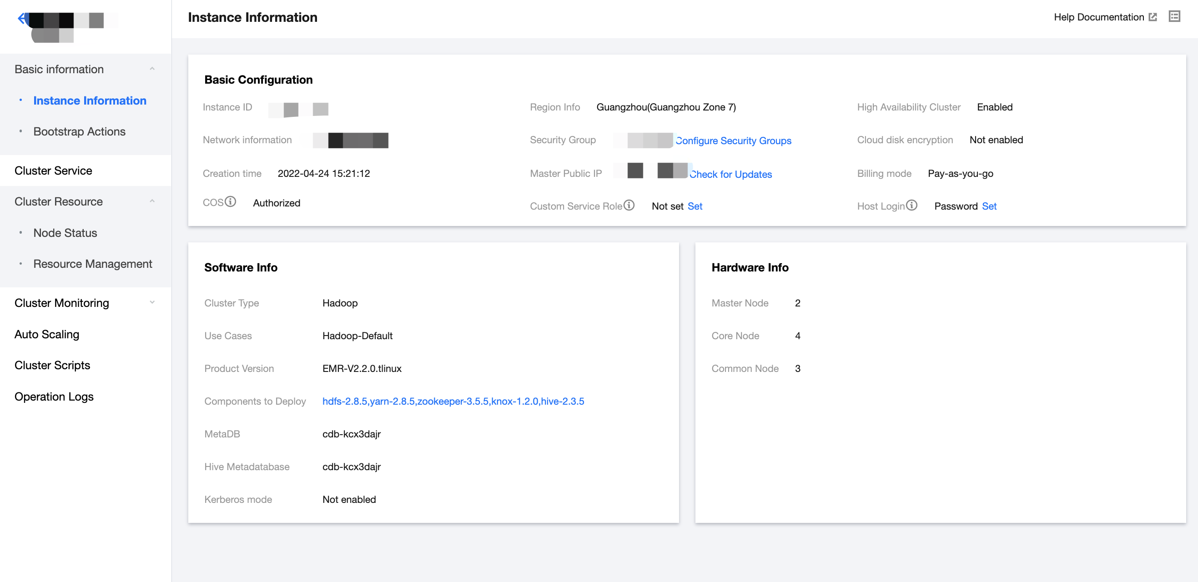Expand the Cluster Monitoring menu

coord(152,303)
